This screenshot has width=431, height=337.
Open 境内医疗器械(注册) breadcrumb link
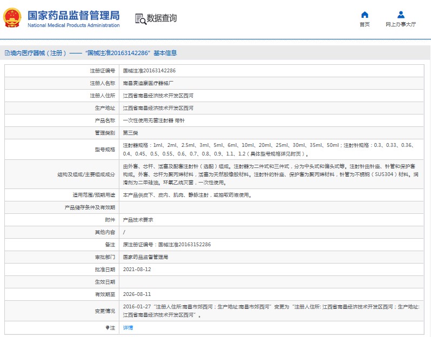(38, 53)
